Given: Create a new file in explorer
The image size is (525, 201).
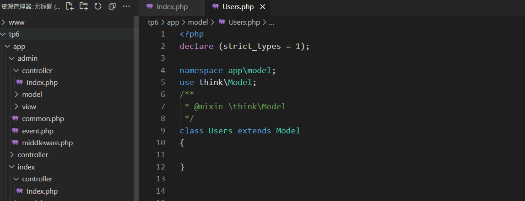Looking at the screenshot, I should [69, 6].
